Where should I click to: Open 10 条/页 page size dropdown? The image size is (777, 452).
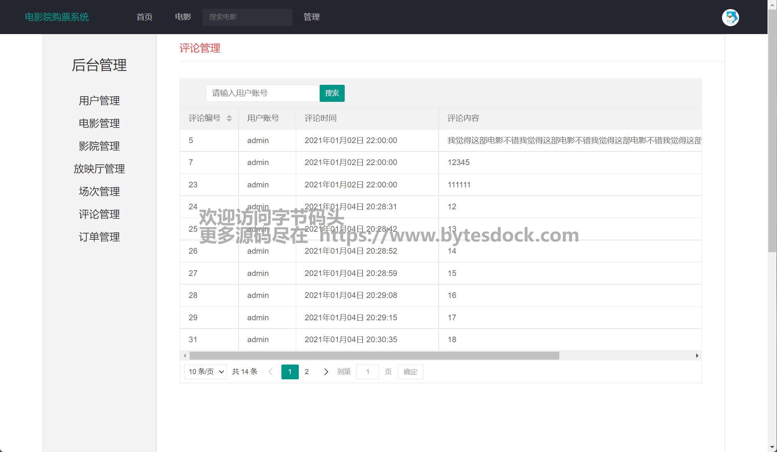206,372
